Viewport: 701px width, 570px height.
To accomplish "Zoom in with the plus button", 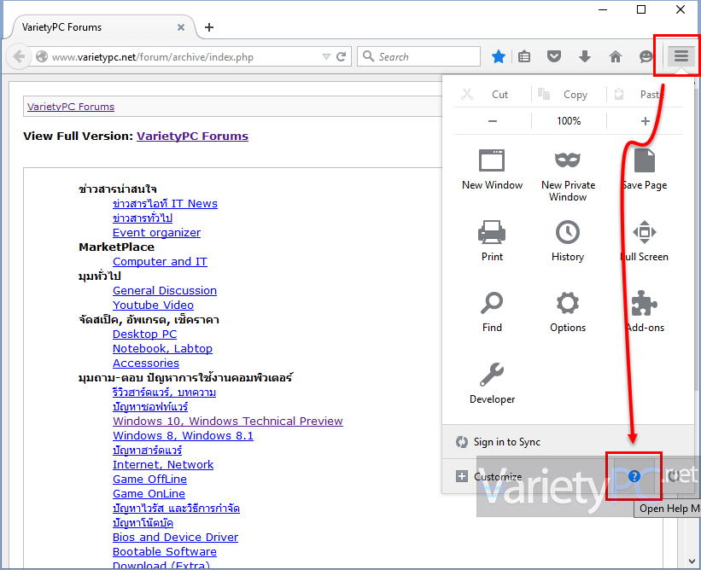I will coord(645,121).
